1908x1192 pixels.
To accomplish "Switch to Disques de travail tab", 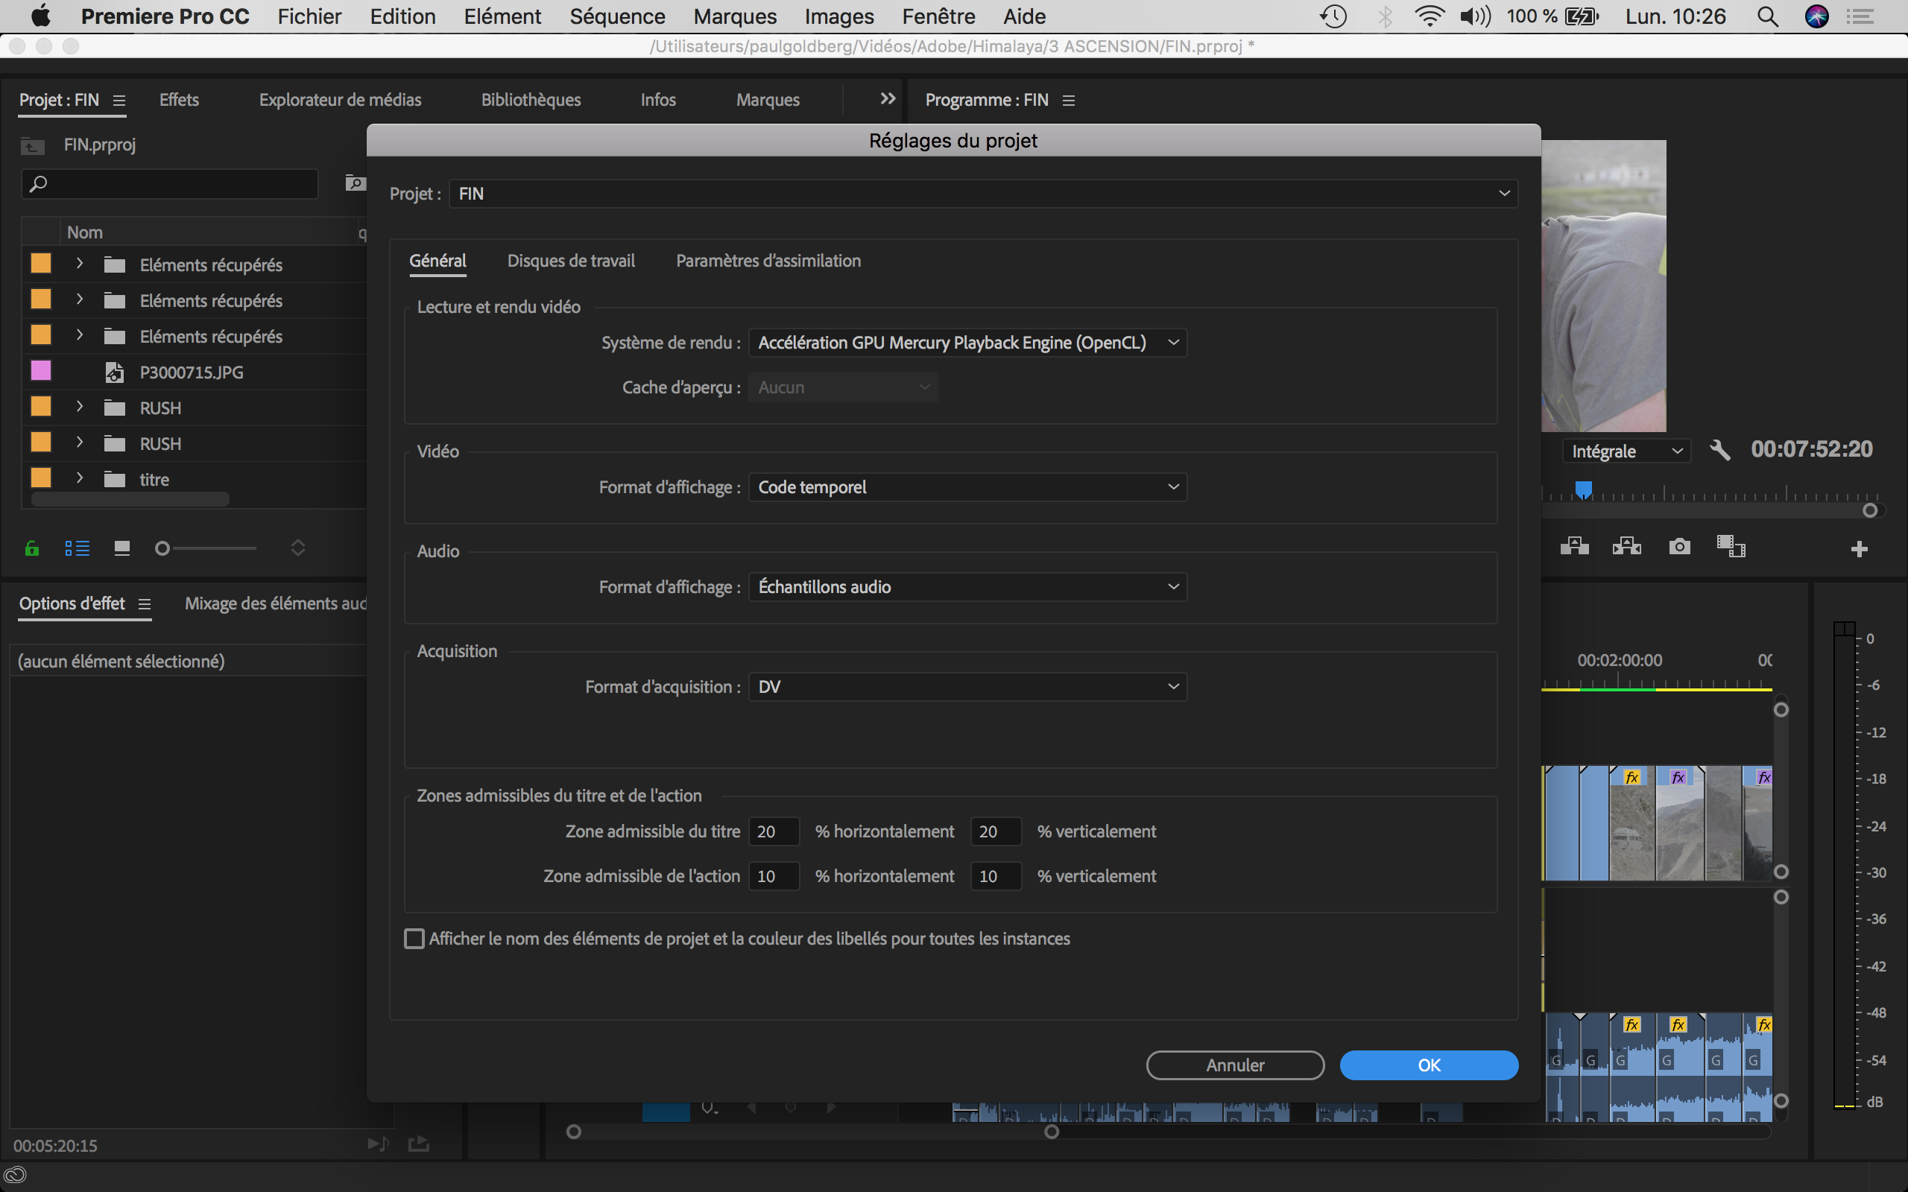I will pyautogui.click(x=571, y=261).
